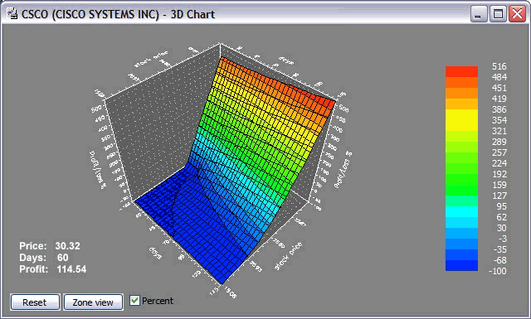The width and height of the screenshot is (531, 319).
Task: Click the legend value 321
Action: 499,131
